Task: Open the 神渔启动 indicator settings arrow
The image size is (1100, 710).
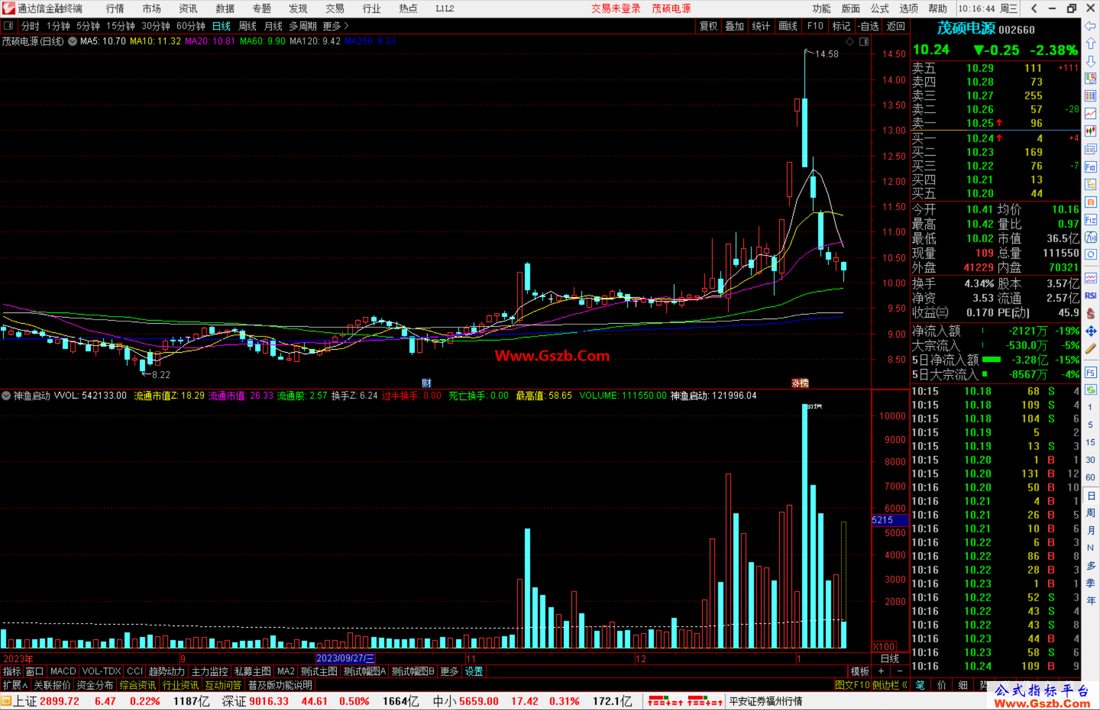Action: pyautogui.click(x=6, y=395)
